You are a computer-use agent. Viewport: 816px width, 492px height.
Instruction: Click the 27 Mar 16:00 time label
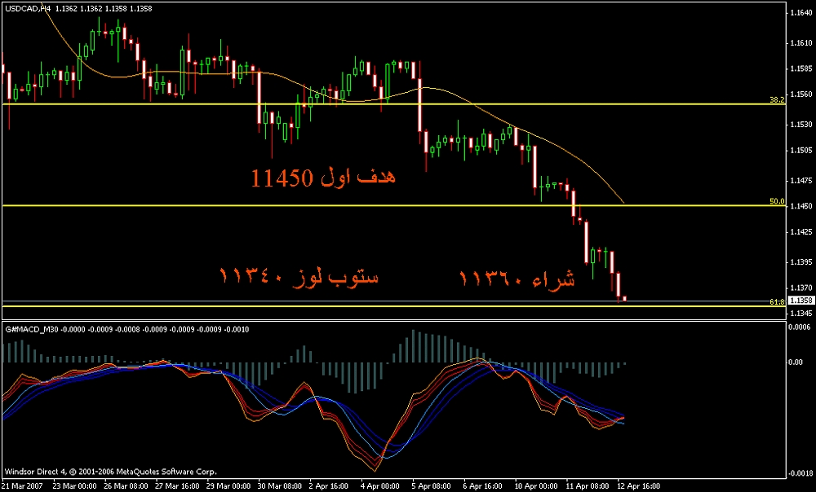[177, 485]
